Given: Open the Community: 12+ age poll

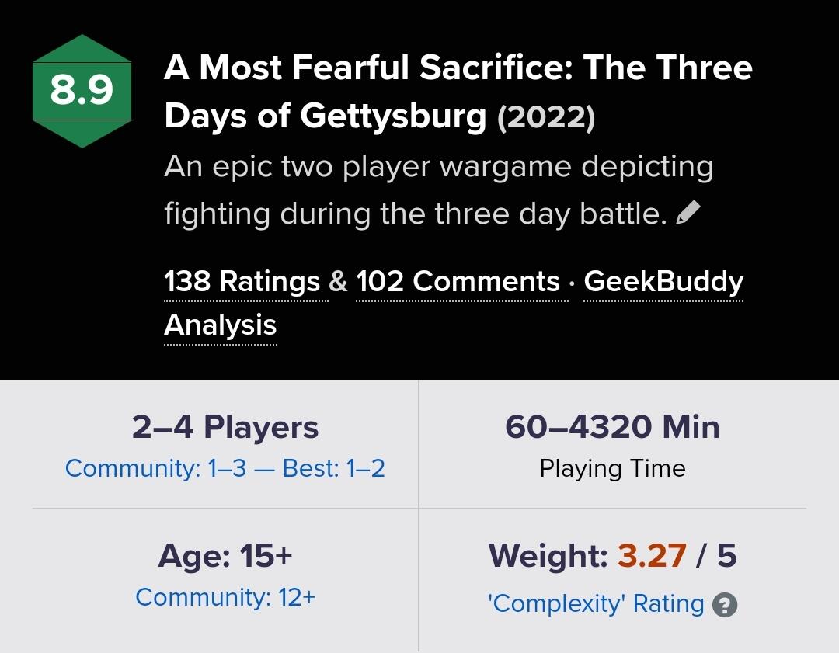Looking at the screenshot, I should pyautogui.click(x=225, y=597).
